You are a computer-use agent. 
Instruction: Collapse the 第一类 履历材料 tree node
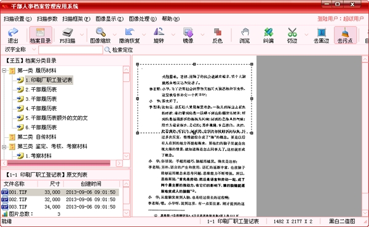coord(4,70)
